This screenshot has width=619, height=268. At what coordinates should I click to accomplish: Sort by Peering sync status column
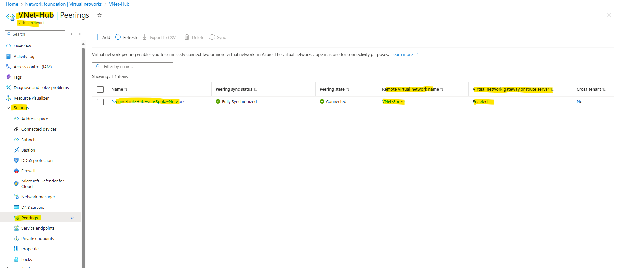point(236,89)
